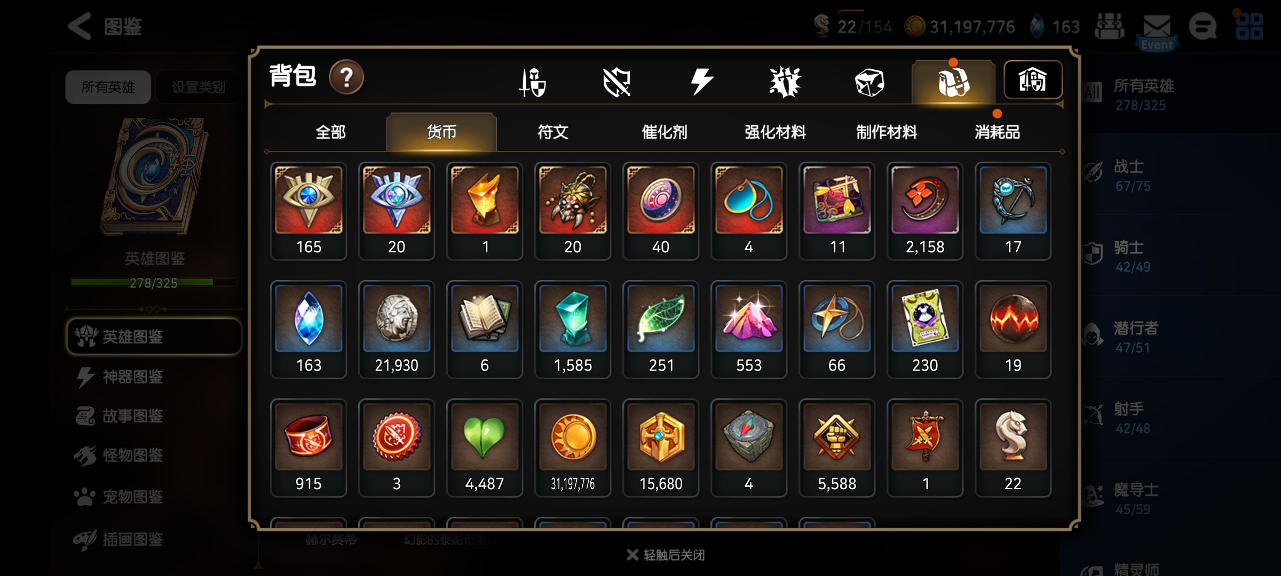Open the 消耗品 tab
The image size is (1281, 576).
click(997, 132)
